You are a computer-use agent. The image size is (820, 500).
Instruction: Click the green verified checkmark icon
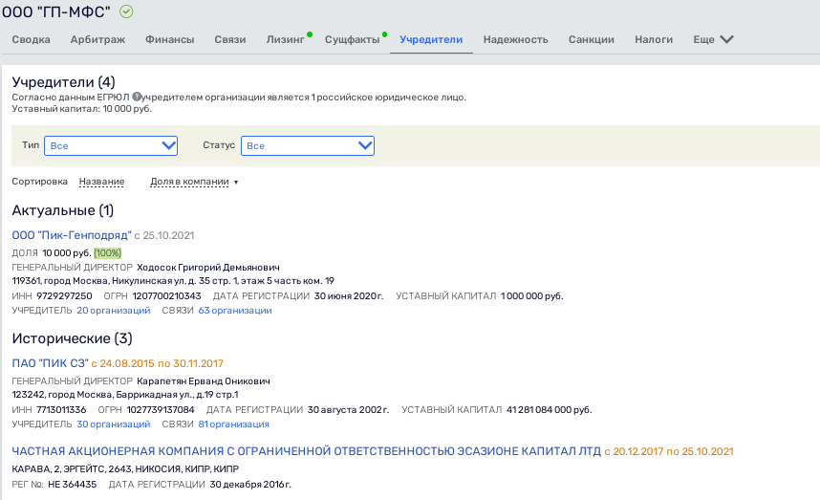point(126,11)
